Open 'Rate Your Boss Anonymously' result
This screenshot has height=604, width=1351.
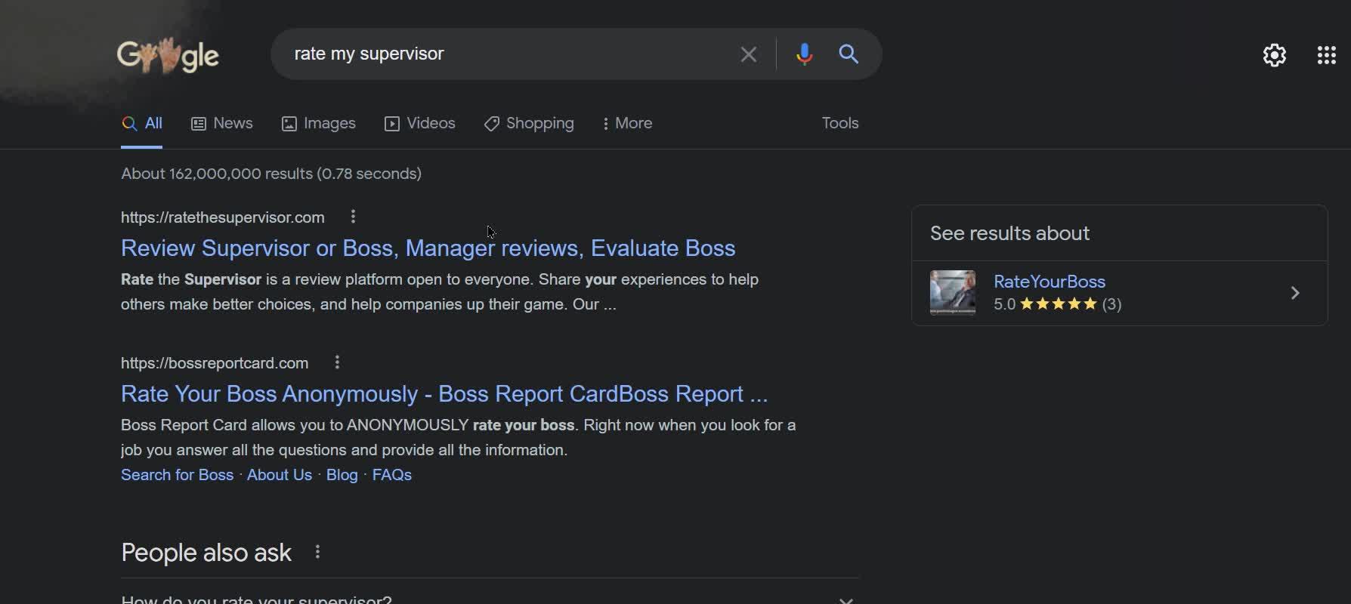point(444,393)
